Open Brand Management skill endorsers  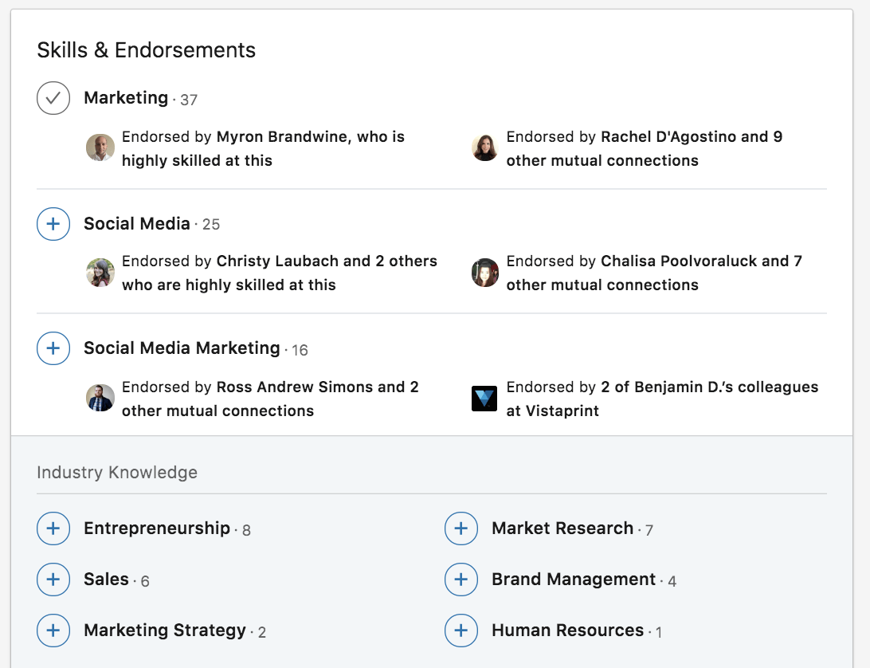point(574,580)
